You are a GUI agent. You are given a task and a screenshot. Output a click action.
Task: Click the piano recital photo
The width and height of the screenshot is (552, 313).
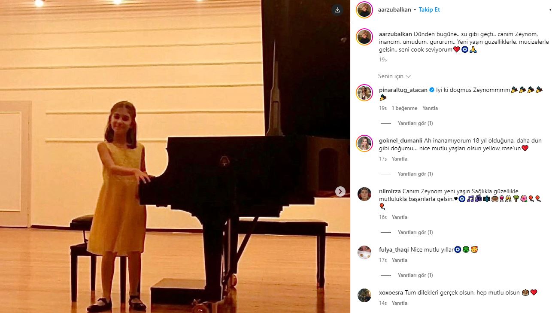coord(175,156)
